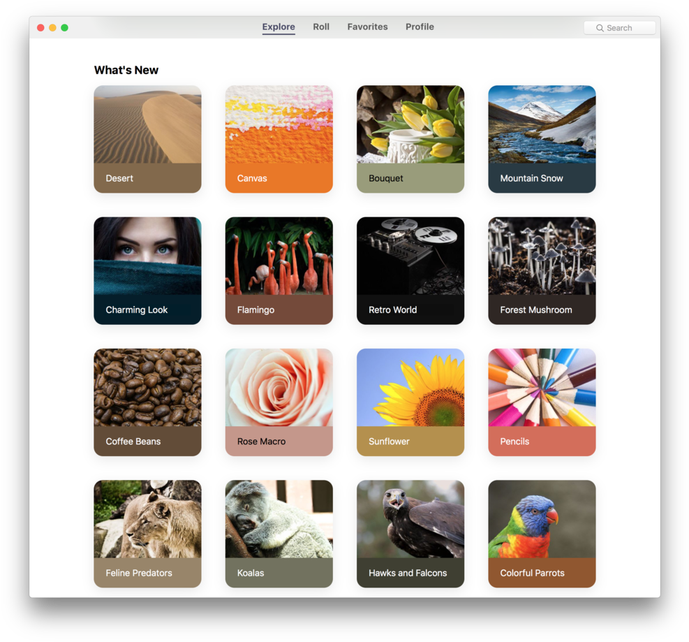
Task: Select the Colorful Parrots card
Action: pos(541,533)
